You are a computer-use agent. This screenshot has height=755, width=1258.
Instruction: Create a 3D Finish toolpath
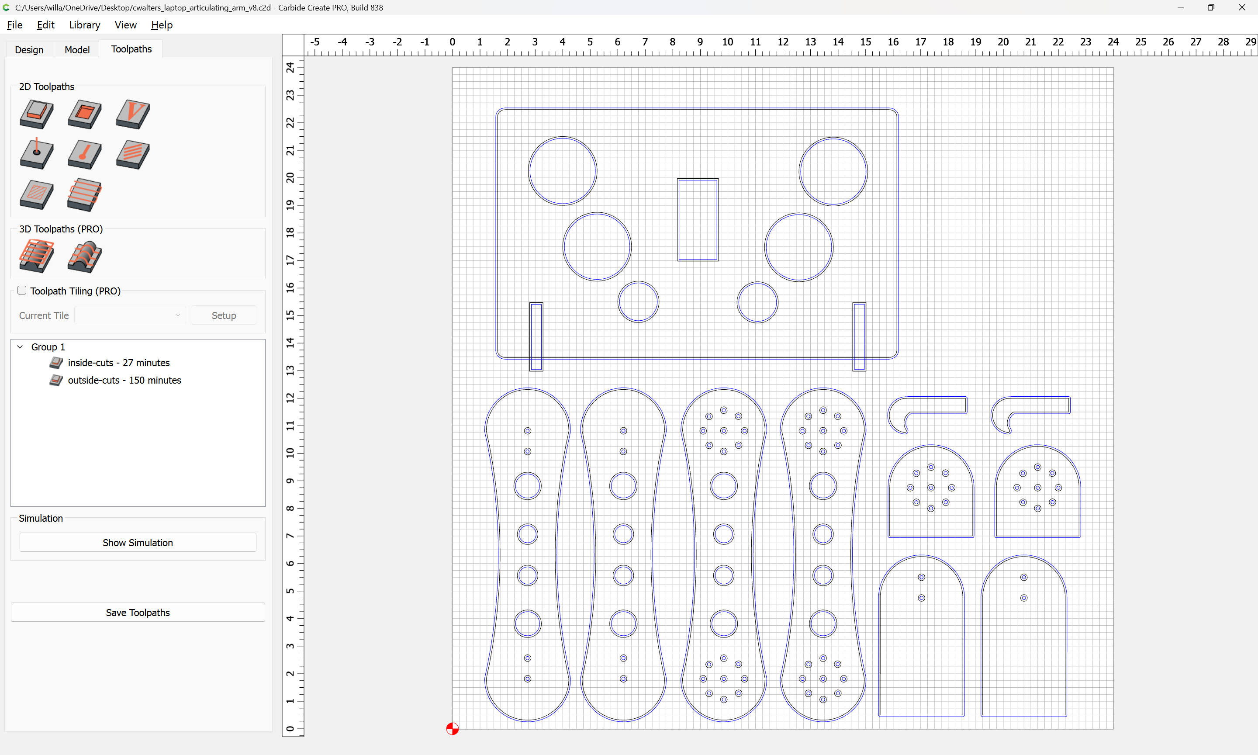click(x=84, y=256)
